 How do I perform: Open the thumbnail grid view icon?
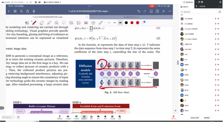15,11
